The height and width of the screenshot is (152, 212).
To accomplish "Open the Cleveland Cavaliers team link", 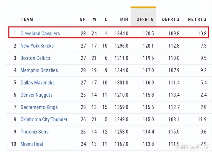I will (x=40, y=33).
